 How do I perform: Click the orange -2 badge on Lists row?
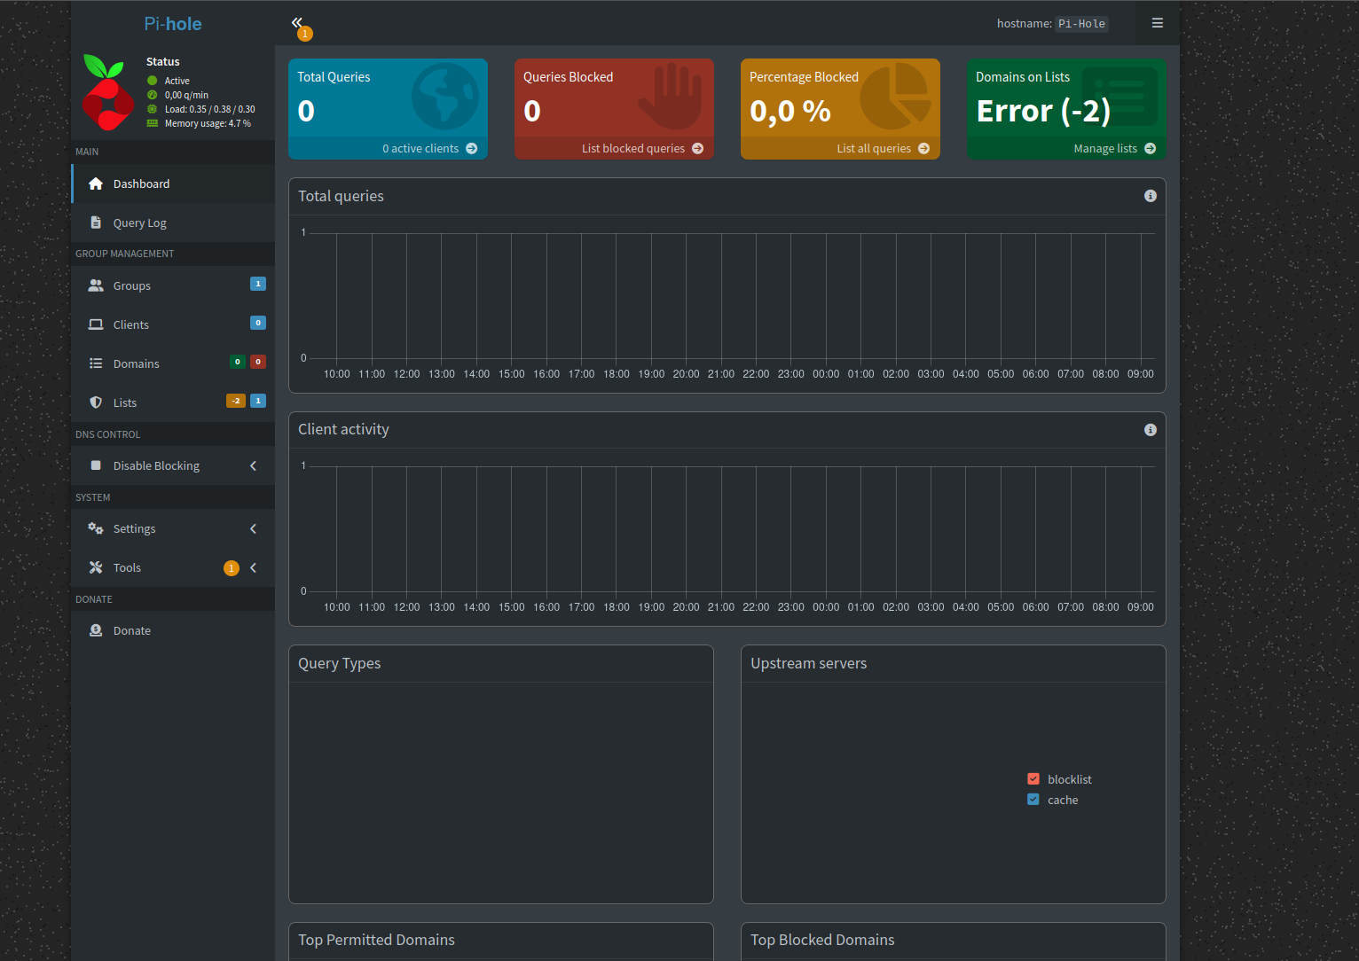pyautogui.click(x=236, y=401)
